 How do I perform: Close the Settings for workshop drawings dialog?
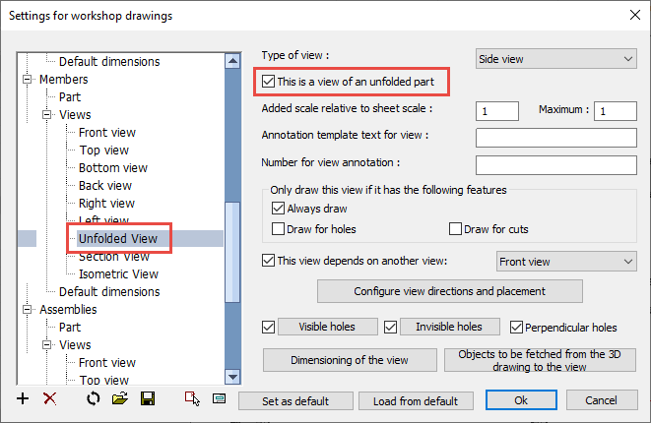(x=631, y=17)
